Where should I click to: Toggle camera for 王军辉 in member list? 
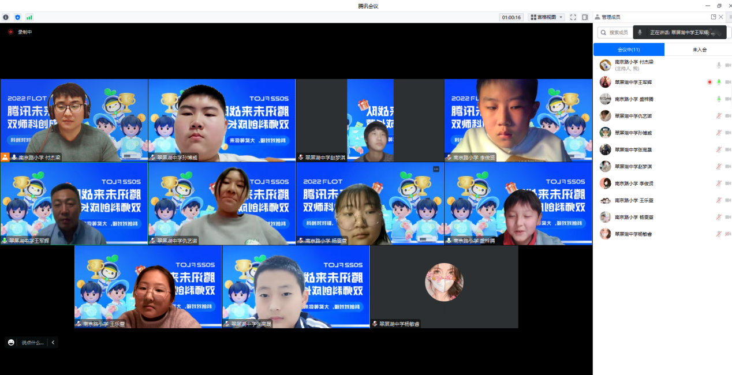tap(728, 82)
